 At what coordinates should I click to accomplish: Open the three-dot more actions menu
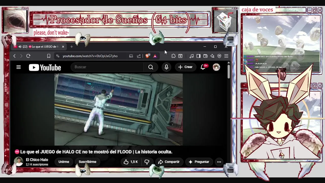pyautogui.click(x=219, y=162)
